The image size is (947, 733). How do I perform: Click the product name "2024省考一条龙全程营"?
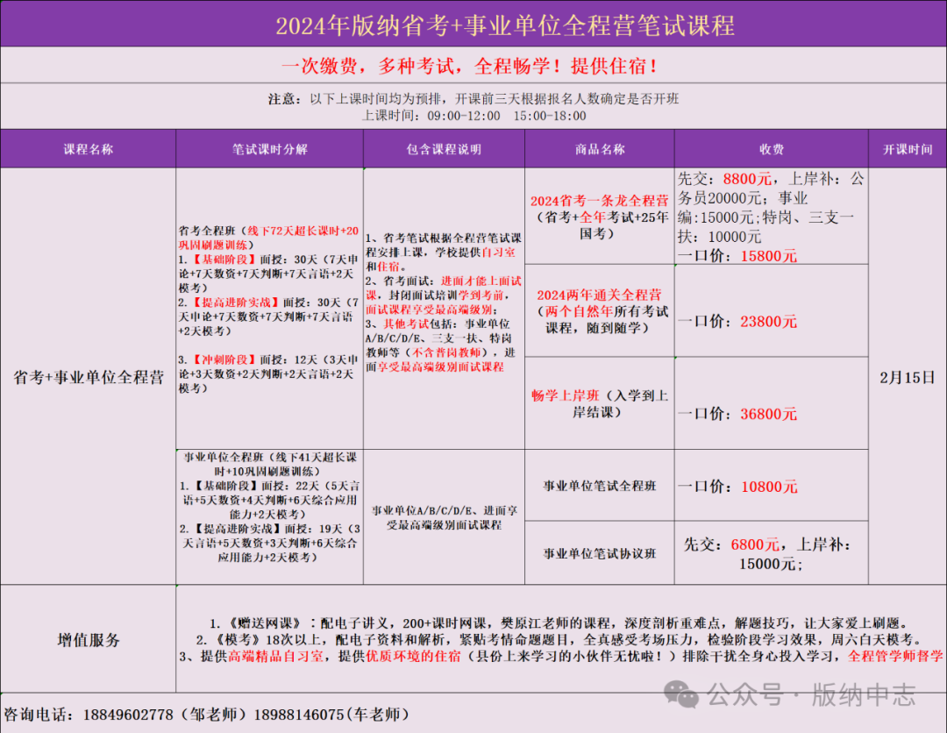pos(599,201)
